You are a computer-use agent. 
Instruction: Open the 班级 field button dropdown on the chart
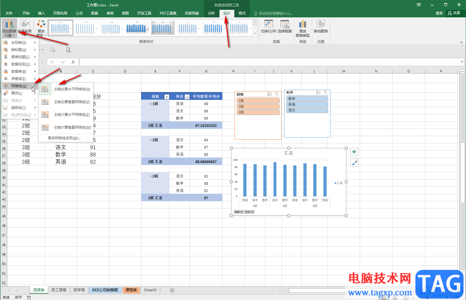tap(239, 212)
